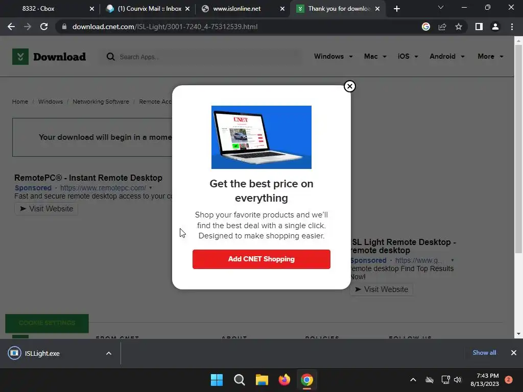Viewport: 523px width, 392px height.
Task: Open Windows breadcrumb link
Action: click(51, 102)
